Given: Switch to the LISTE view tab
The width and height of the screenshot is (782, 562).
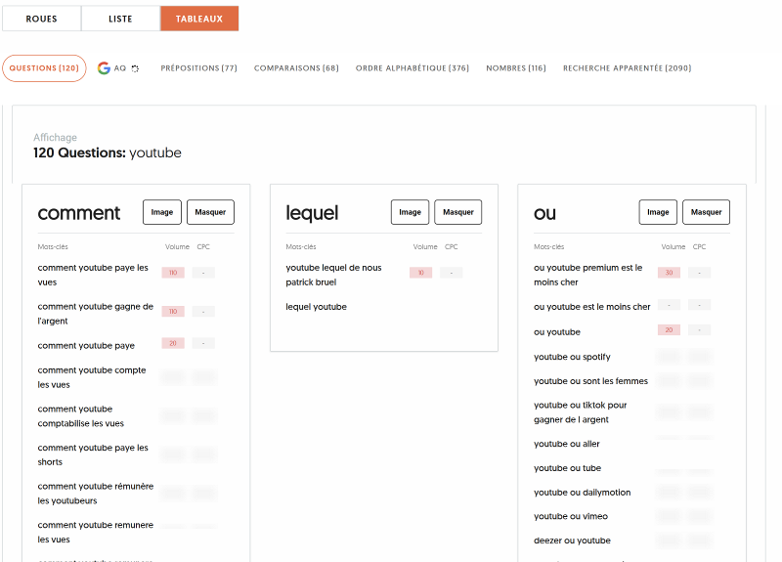Looking at the screenshot, I should pyautogui.click(x=120, y=19).
